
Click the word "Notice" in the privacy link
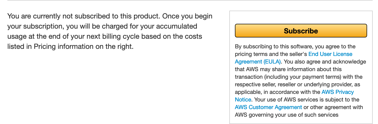pos(243,100)
